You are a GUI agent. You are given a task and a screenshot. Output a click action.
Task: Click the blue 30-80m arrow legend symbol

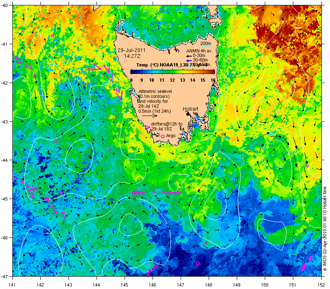[189, 61]
